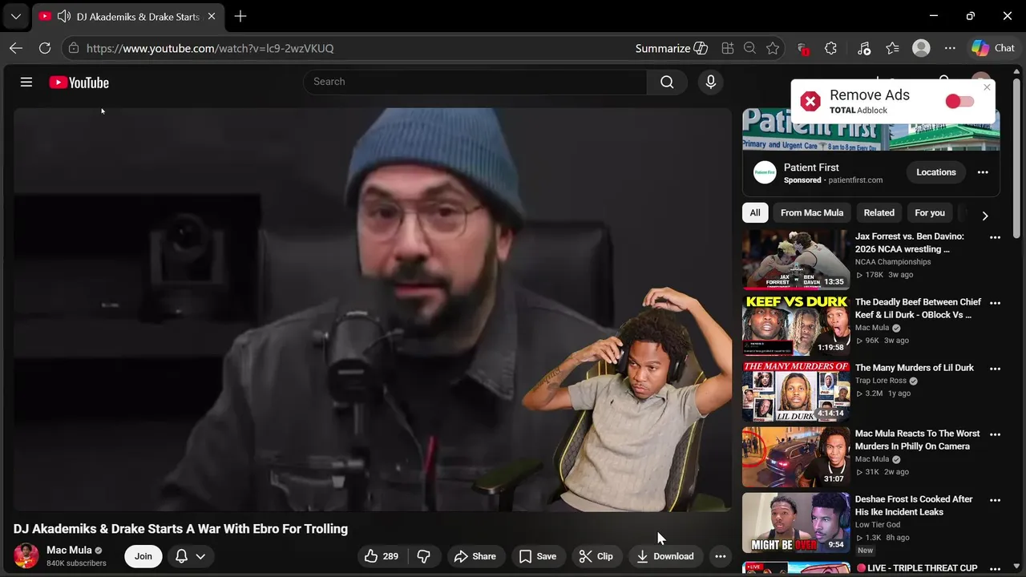
Task: Open Keef vs Durk video thumbnail
Action: [x=796, y=325]
